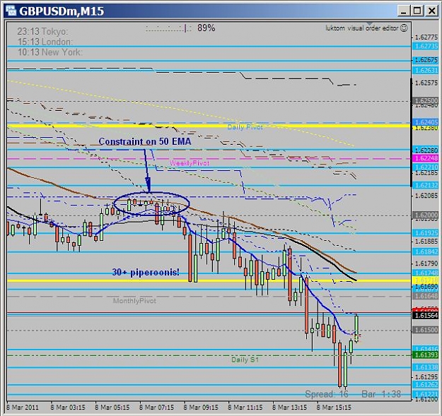Screen dimensions: 442x416
Task: Click the 1.62280 price tag
Action: pyautogui.click(x=425, y=150)
